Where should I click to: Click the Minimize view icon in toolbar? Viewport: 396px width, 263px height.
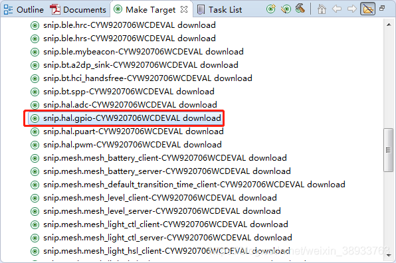pos(382,8)
